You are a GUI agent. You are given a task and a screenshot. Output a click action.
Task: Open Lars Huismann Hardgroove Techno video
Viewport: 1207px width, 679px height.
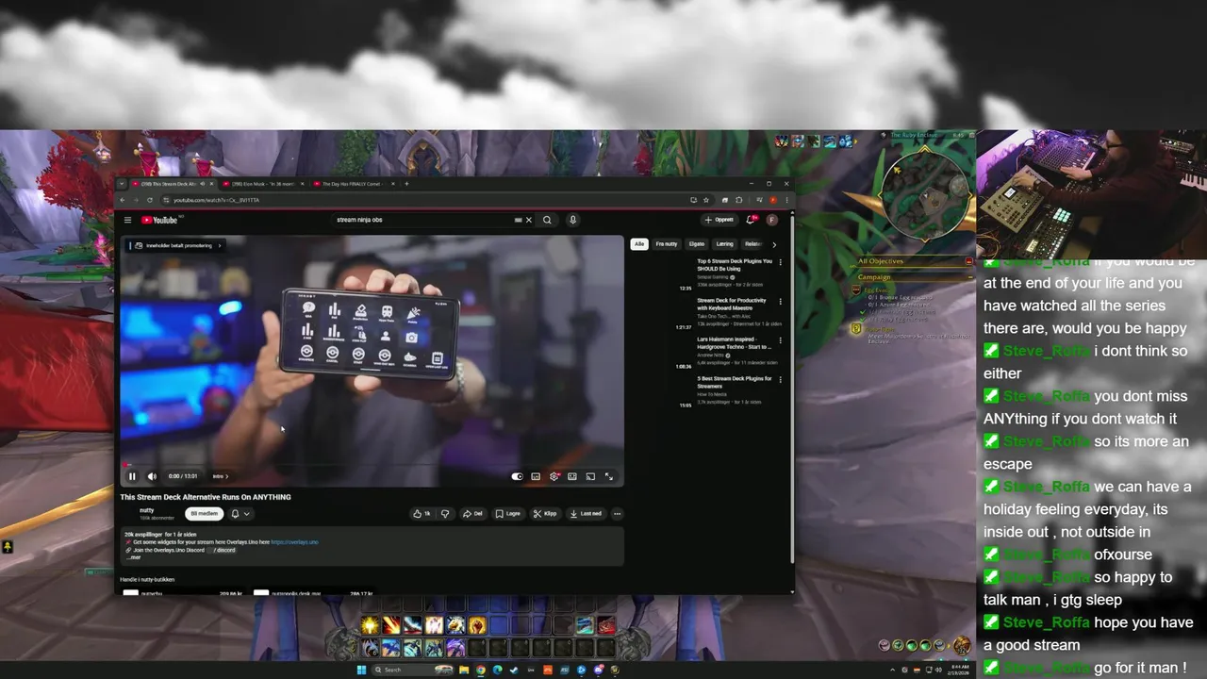[734, 343]
